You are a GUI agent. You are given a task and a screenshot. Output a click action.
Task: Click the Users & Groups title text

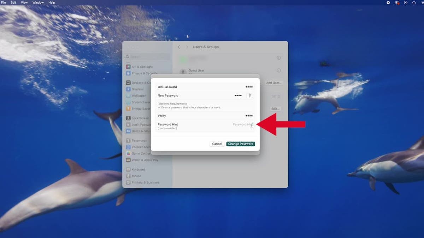[x=206, y=47]
